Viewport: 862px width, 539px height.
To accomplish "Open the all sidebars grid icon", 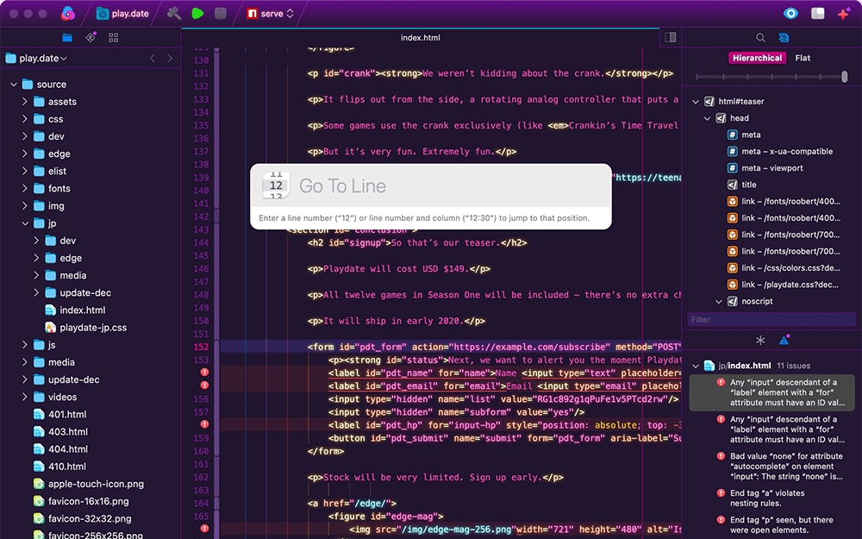I will click(x=114, y=37).
